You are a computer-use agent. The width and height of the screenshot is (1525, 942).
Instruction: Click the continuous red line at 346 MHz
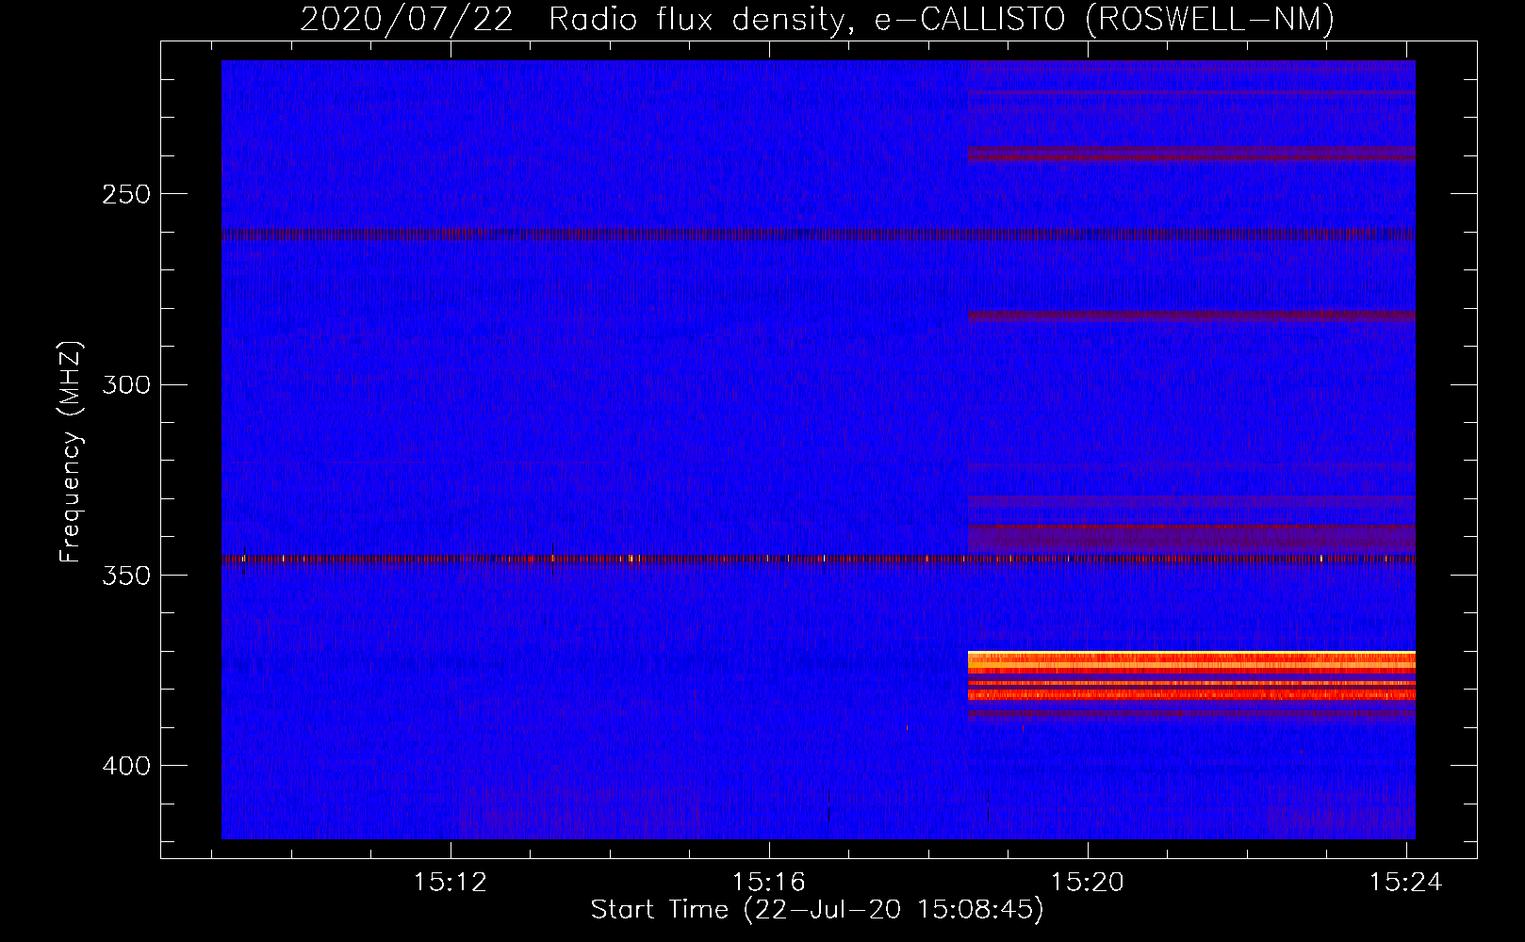pyautogui.click(x=818, y=559)
